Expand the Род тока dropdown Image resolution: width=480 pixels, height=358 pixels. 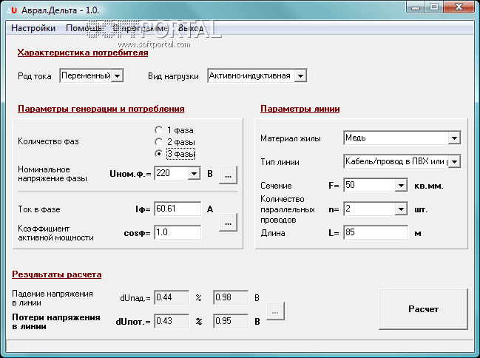[118, 75]
